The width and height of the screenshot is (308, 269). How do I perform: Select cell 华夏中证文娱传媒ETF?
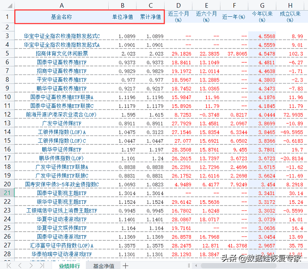[62, 228]
